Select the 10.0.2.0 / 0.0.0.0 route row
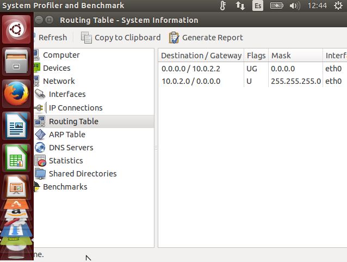 (191, 81)
